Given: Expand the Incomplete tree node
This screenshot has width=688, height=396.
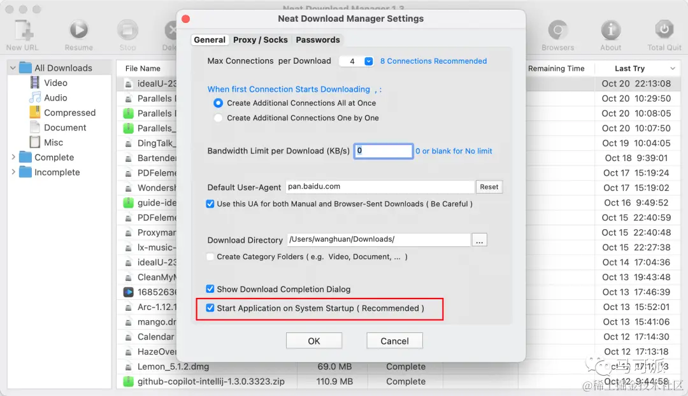Looking at the screenshot, I should coord(13,172).
